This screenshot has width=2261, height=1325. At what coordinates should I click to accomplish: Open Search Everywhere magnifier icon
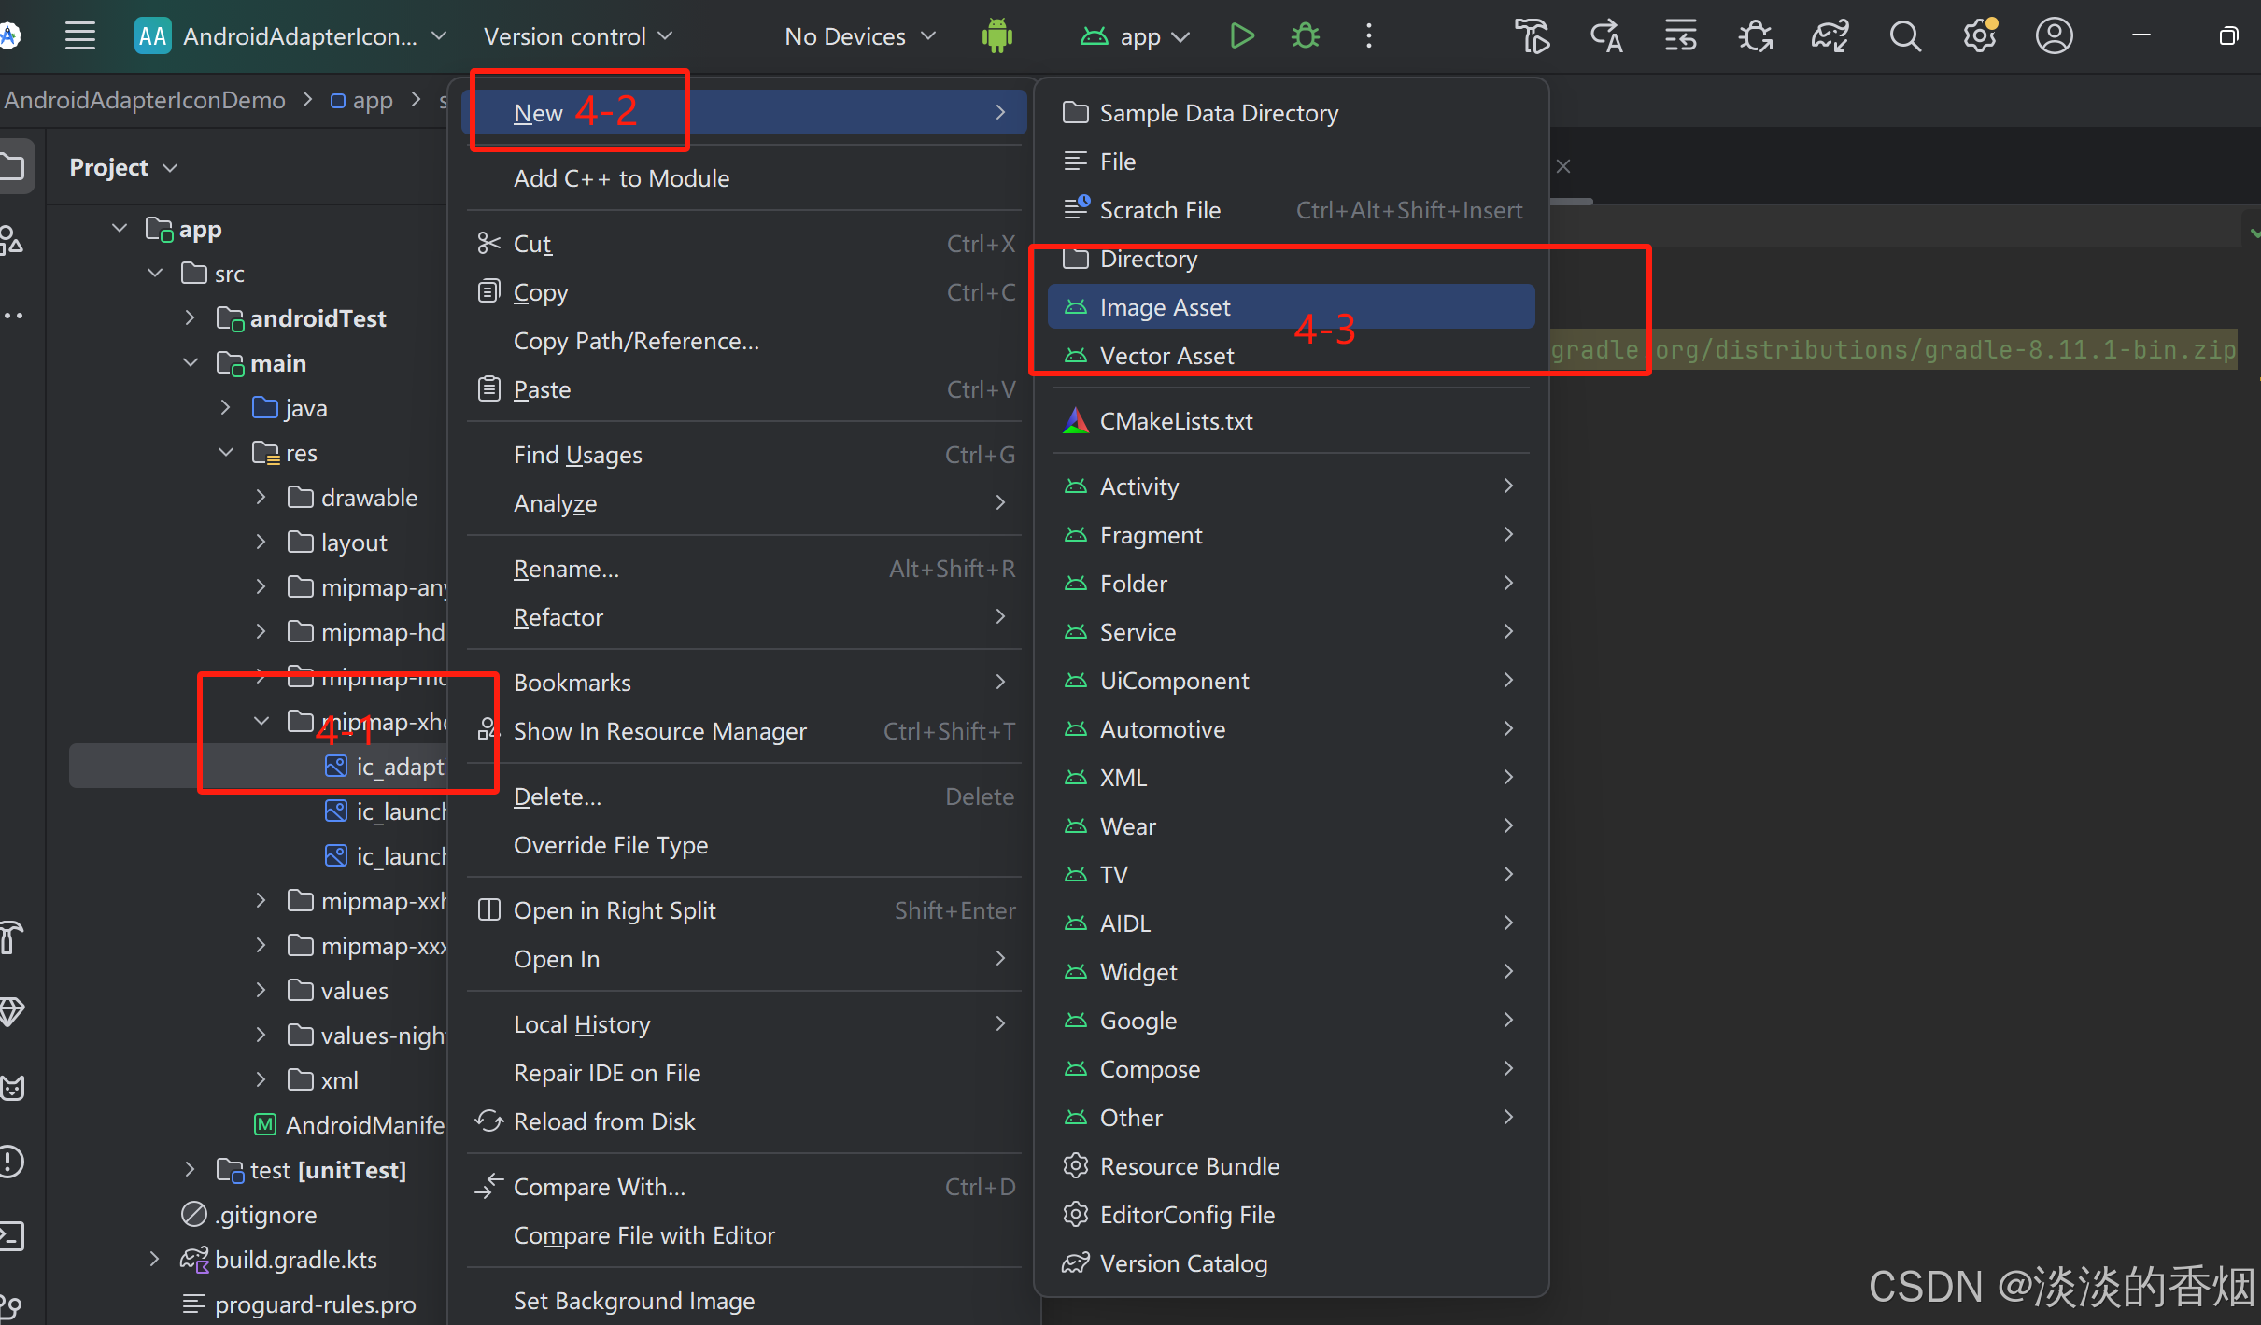point(1905,35)
